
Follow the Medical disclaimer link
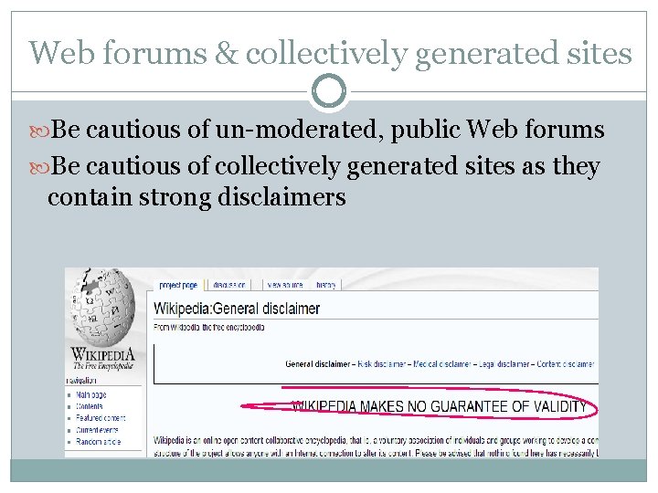pyautogui.click(x=442, y=364)
